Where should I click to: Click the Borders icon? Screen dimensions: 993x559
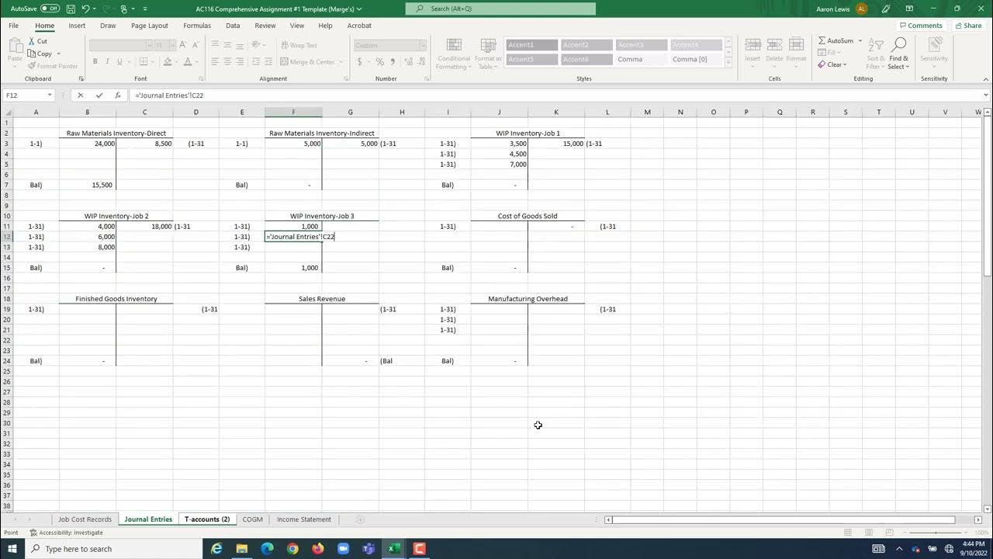(x=145, y=61)
